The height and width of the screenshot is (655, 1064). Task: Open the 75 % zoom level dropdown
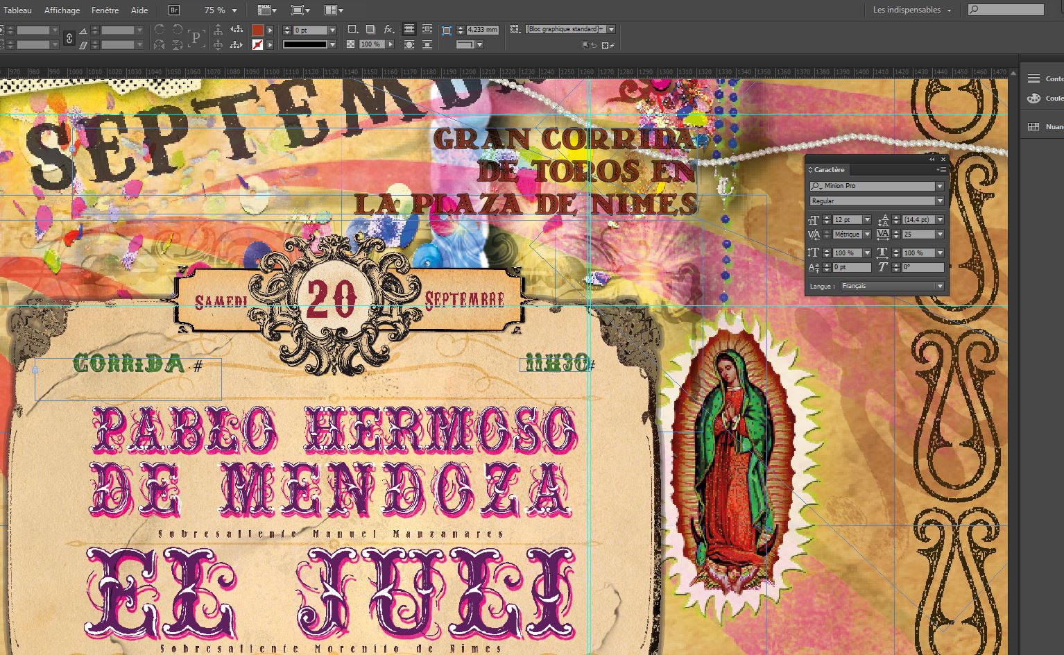(234, 10)
